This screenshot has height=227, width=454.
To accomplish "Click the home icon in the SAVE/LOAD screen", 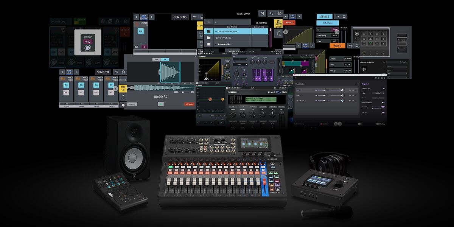I will [280, 13].
